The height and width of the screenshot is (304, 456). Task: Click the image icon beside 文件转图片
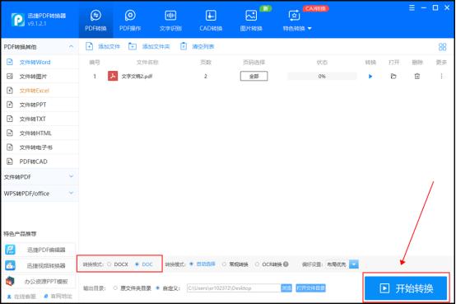coord(10,76)
